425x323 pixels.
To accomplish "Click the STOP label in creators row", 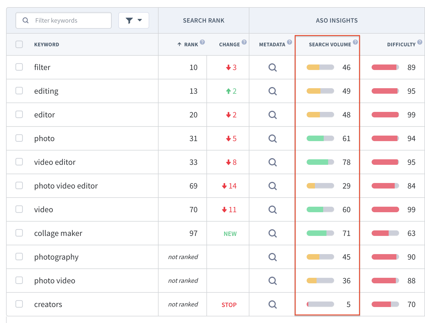I will pos(229,305).
